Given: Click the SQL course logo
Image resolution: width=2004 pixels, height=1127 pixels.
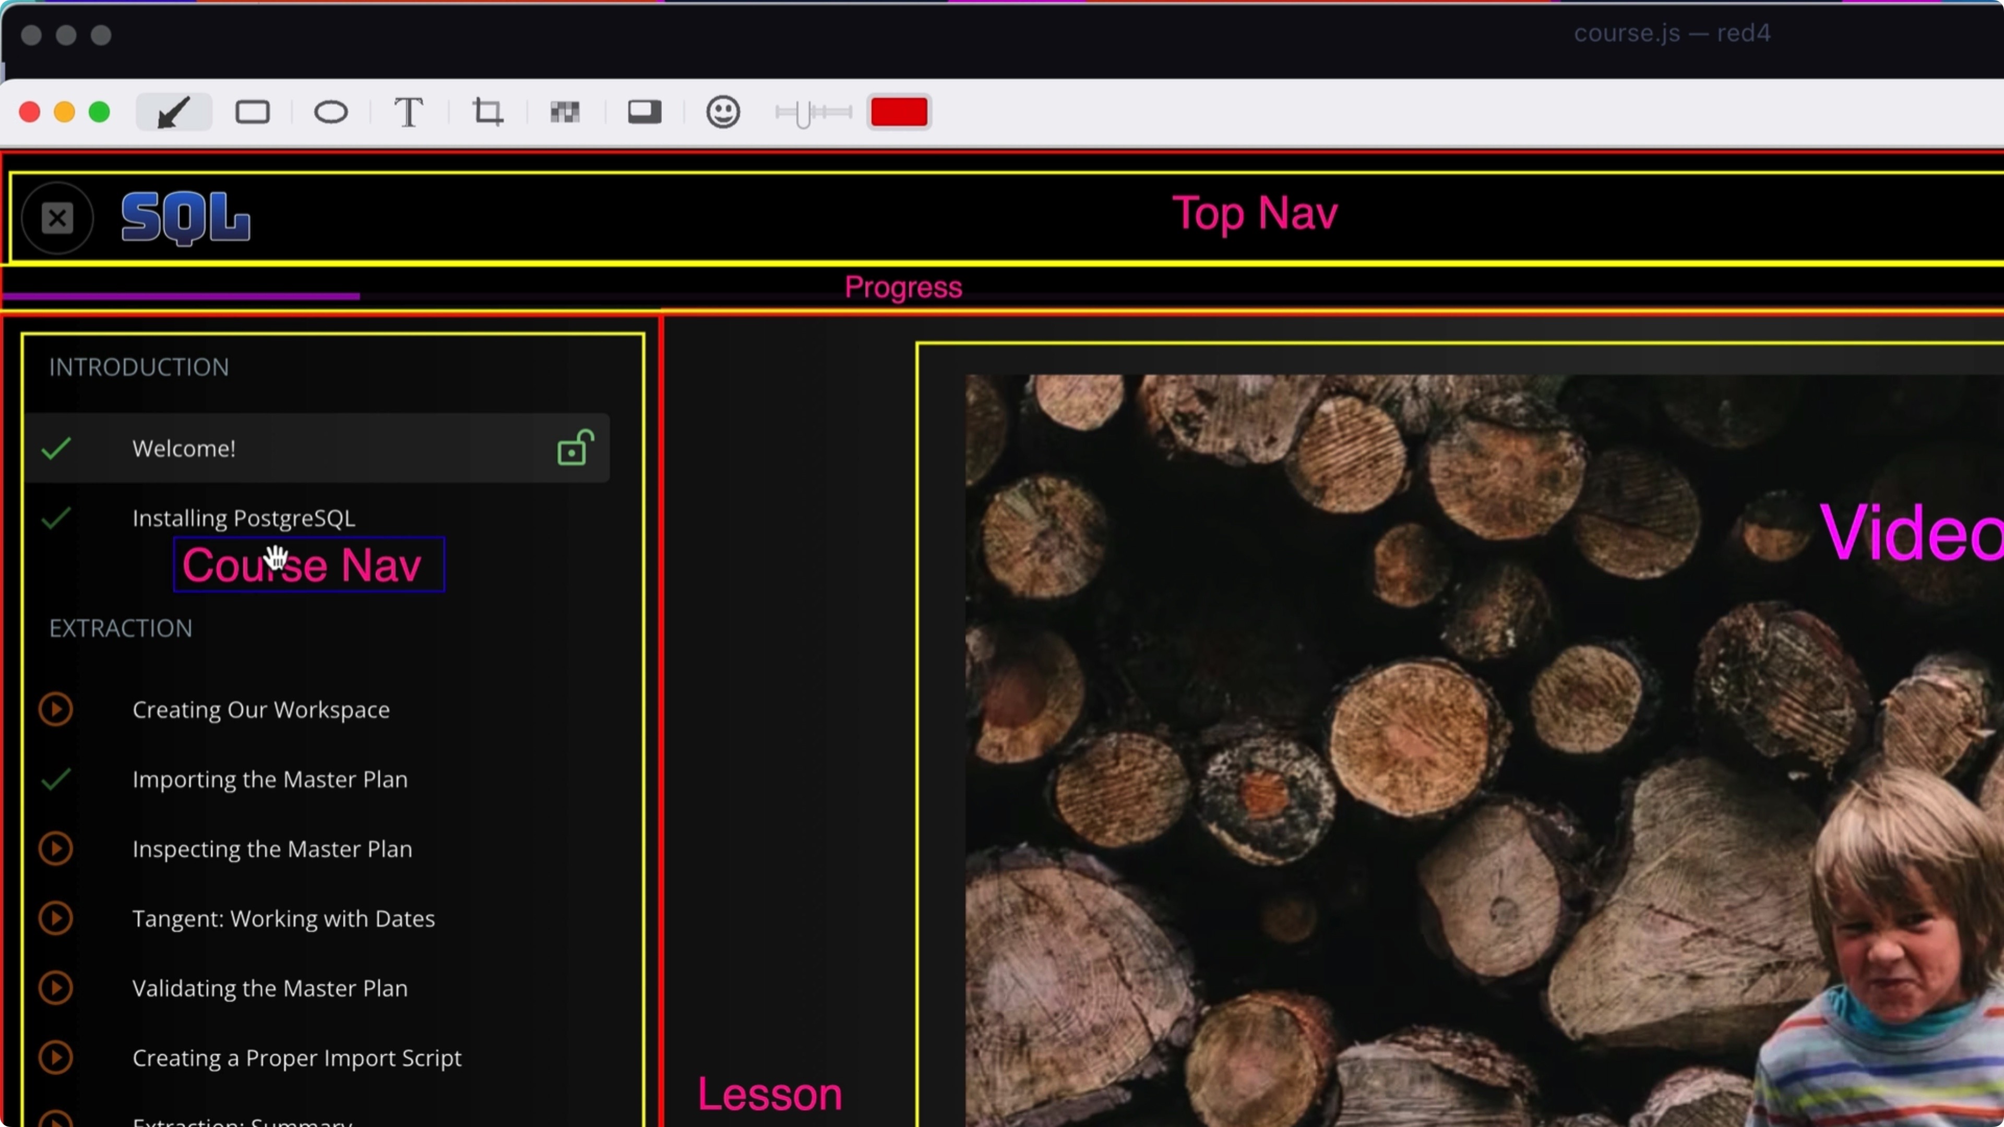Looking at the screenshot, I should click(186, 218).
